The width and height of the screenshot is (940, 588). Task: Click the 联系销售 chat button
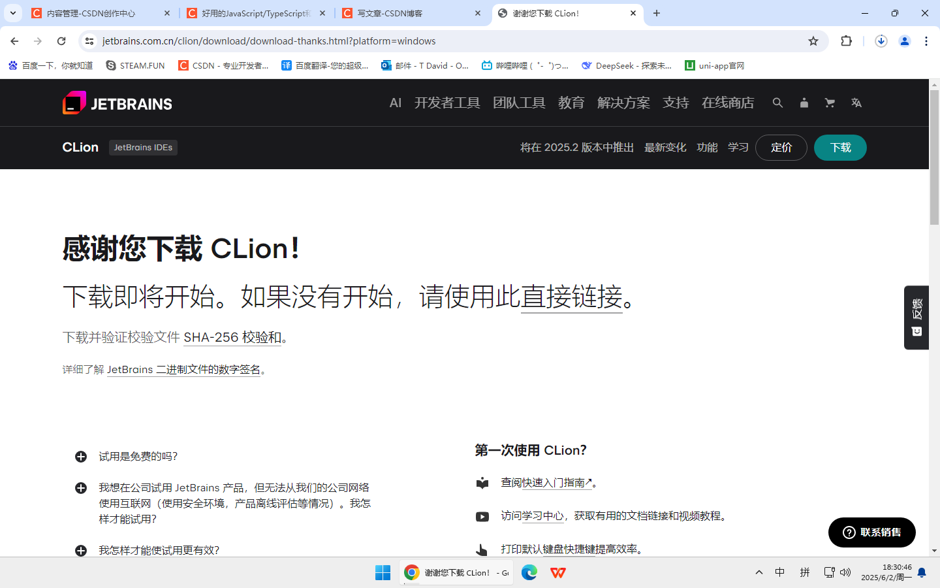[x=872, y=532]
